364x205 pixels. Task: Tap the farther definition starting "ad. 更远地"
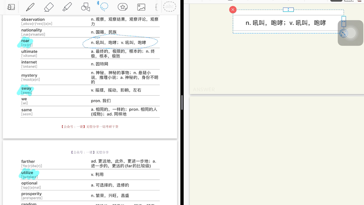click(124, 163)
